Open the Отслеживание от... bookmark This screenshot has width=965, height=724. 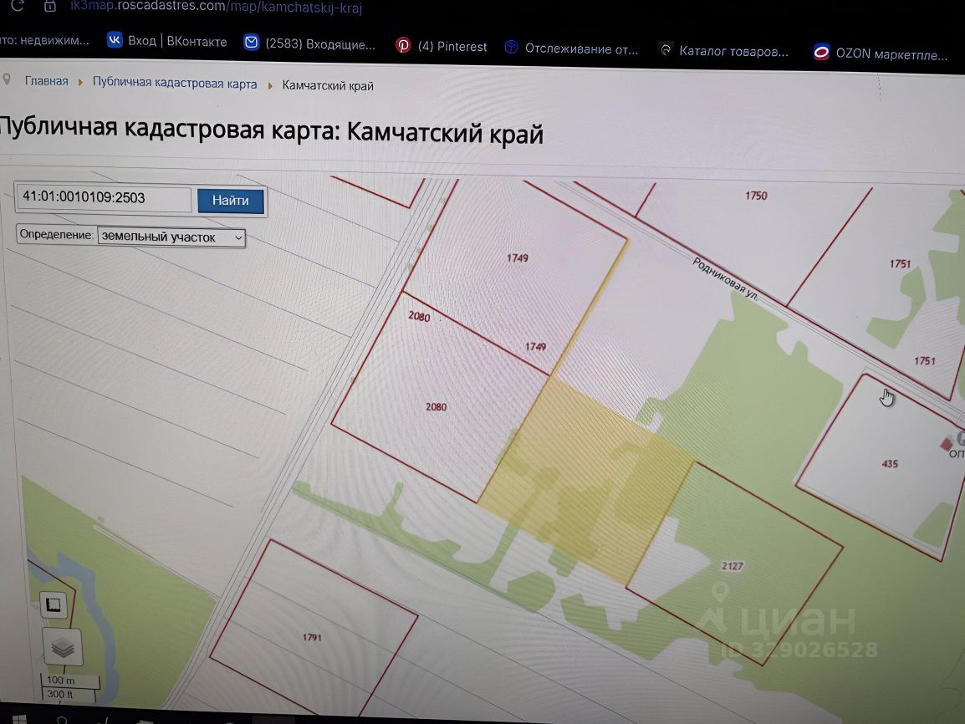(x=571, y=48)
